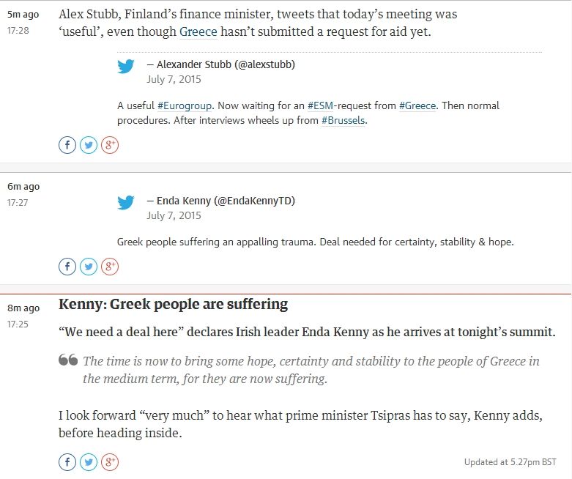Click the Alexander Stubb tweet date

174,79
